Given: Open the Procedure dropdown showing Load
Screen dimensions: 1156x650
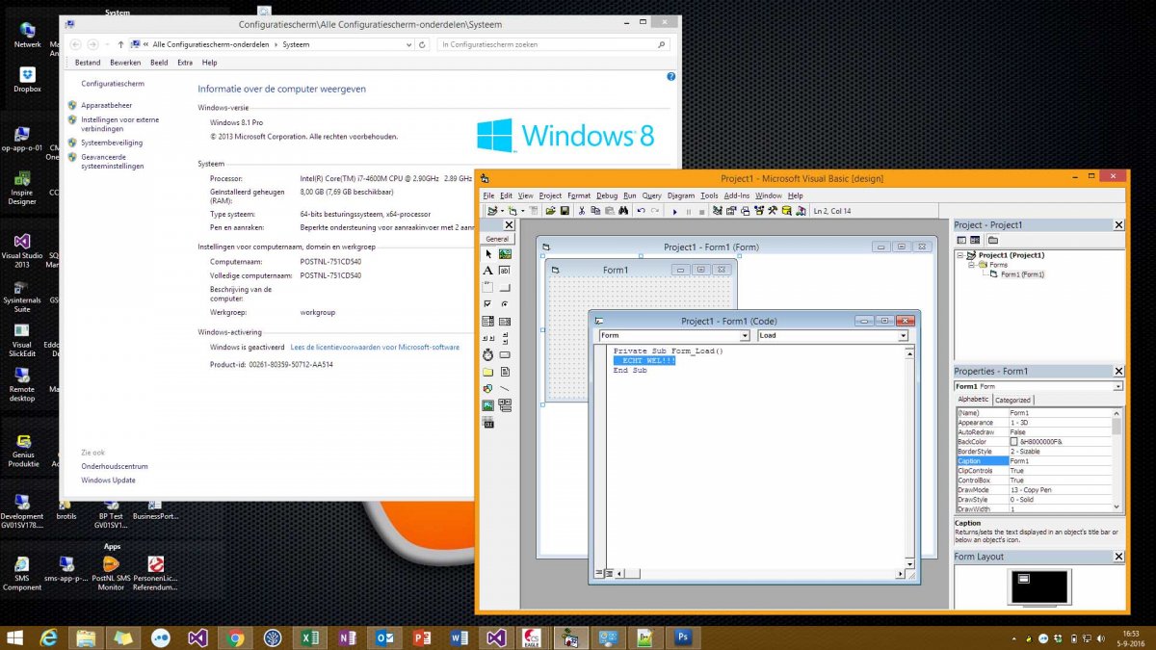Looking at the screenshot, I should [903, 335].
